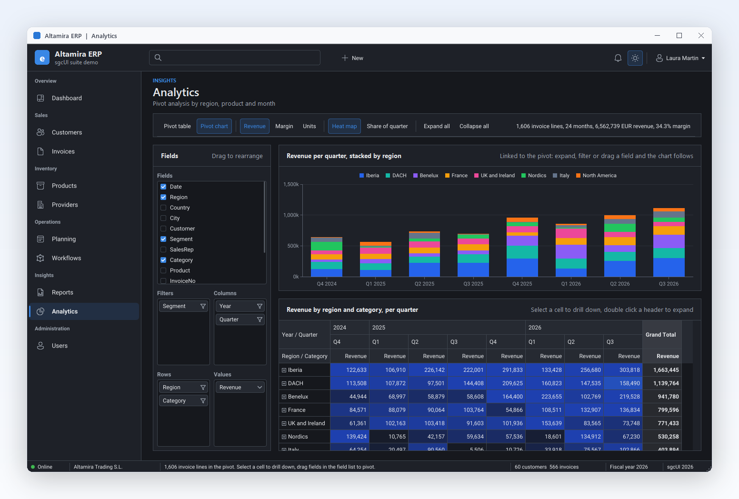The width and height of the screenshot is (739, 499).
Task: Open the Workflows sidebar icon
Action: 40,258
